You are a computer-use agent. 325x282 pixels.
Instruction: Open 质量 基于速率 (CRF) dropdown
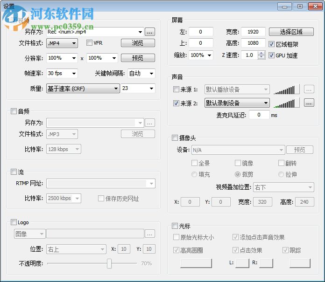click(x=83, y=89)
